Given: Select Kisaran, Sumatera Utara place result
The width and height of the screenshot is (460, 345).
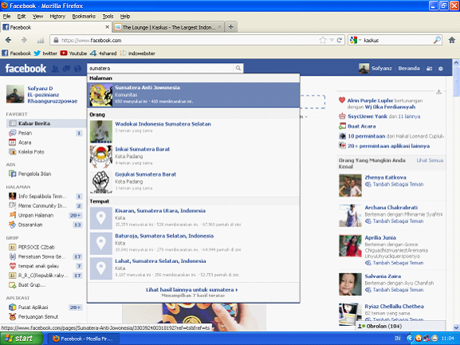Looking at the screenshot, I should pyautogui.click(x=194, y=218).
